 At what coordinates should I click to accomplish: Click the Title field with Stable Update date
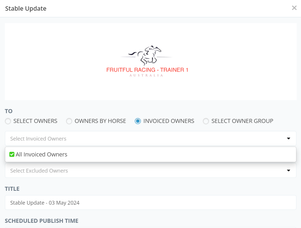click(x=150, y=203)
